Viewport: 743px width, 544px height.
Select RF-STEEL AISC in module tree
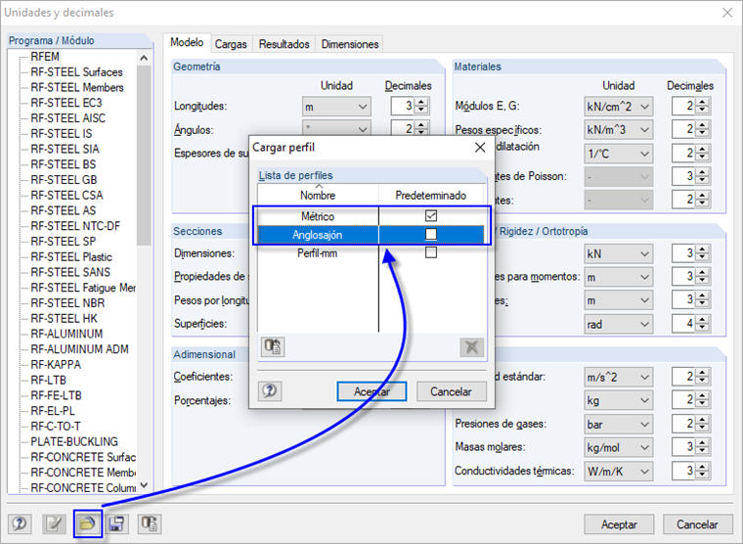[x=67, y=118]
